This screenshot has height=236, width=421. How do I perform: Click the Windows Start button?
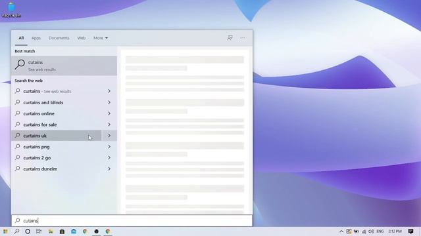5,231
